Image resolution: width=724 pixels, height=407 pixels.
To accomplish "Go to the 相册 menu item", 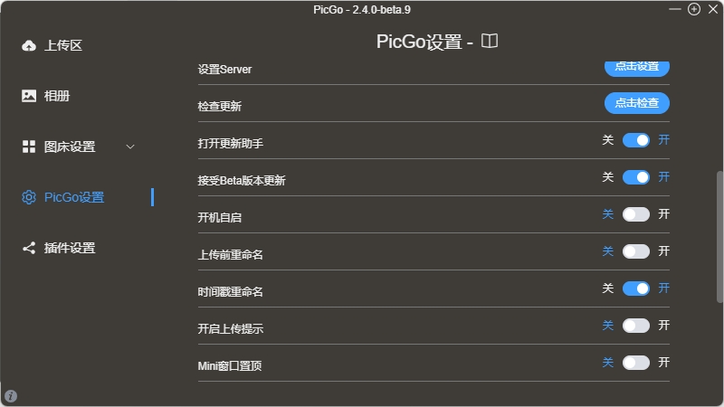I will tap(57, 96).
